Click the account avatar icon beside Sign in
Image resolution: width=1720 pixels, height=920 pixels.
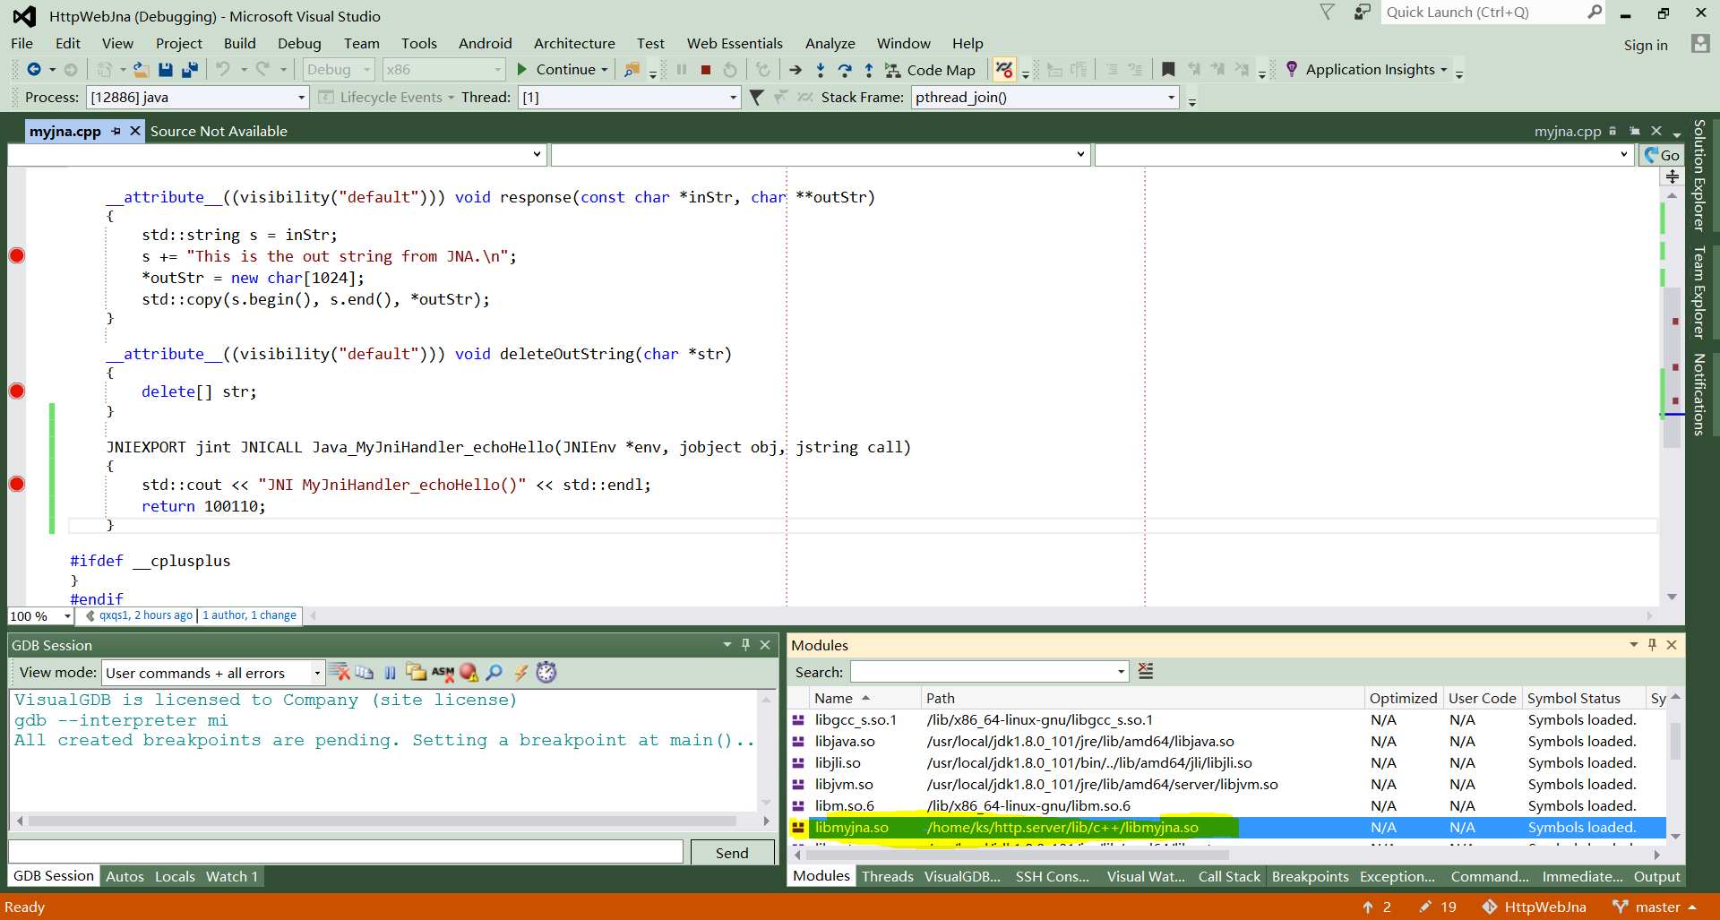(x=1700, y=43)
